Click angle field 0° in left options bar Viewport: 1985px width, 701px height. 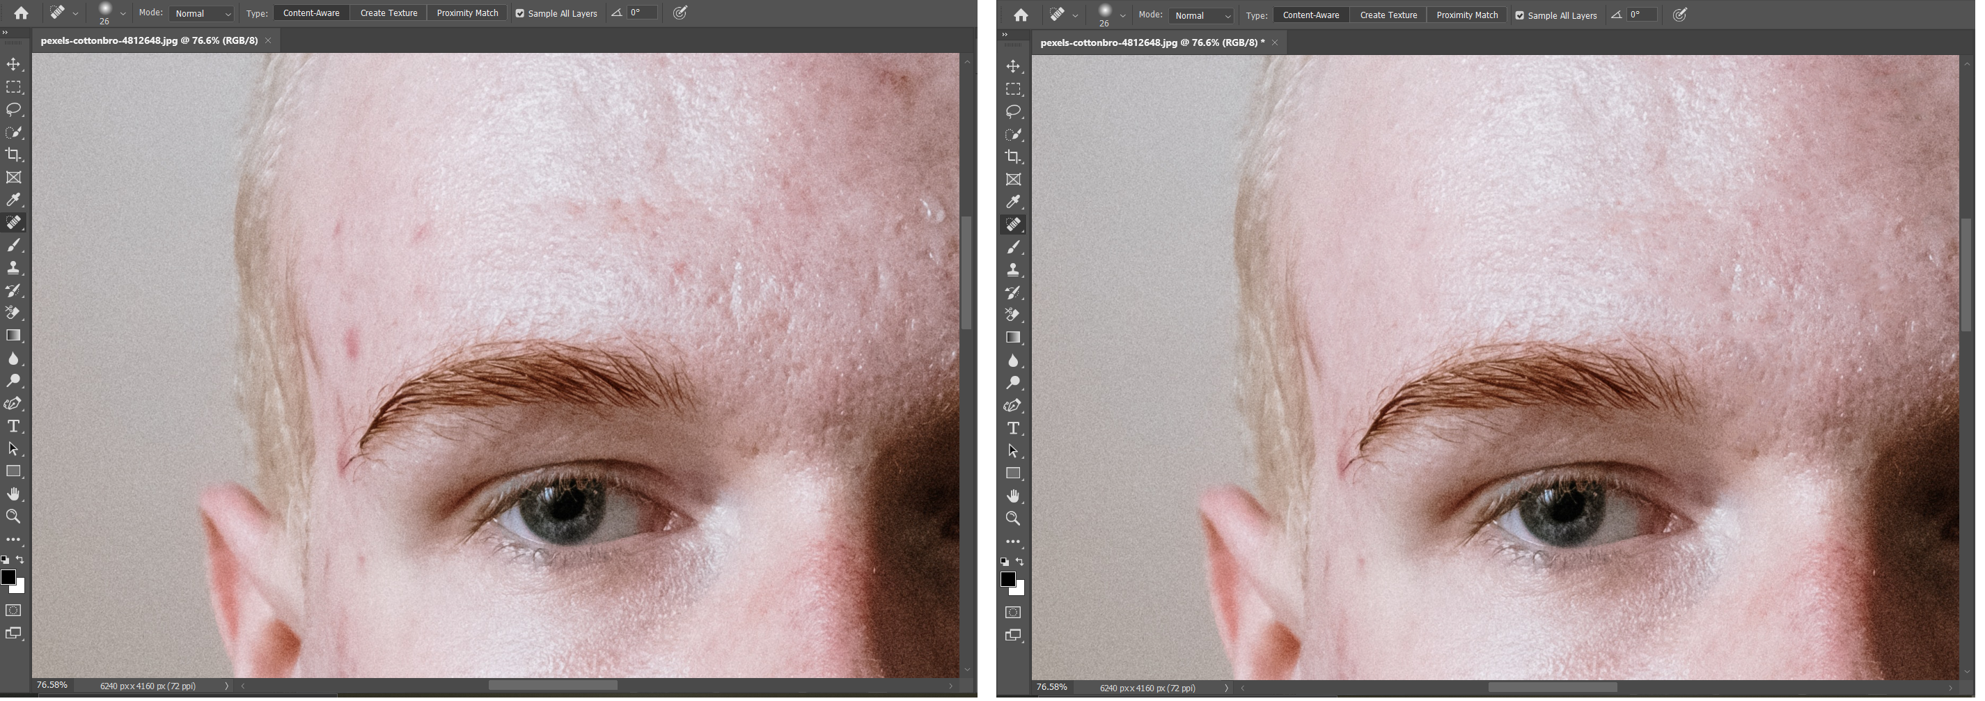coord(643,13)
